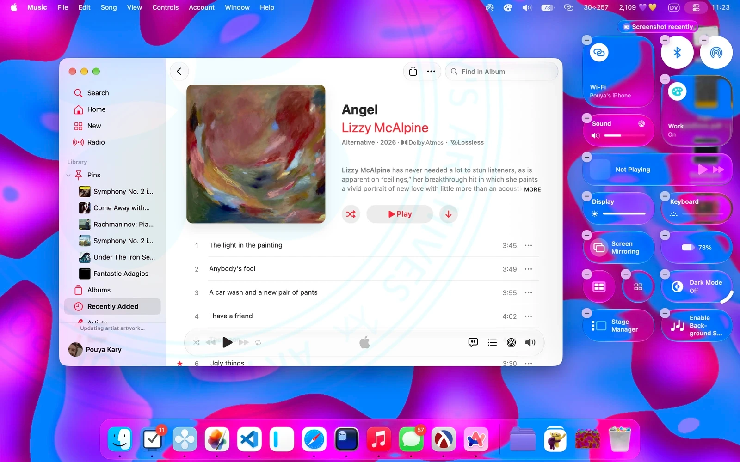The image size is (740, 462).
Task: Open the Pouya Kary profile
Action: point(95,350)
